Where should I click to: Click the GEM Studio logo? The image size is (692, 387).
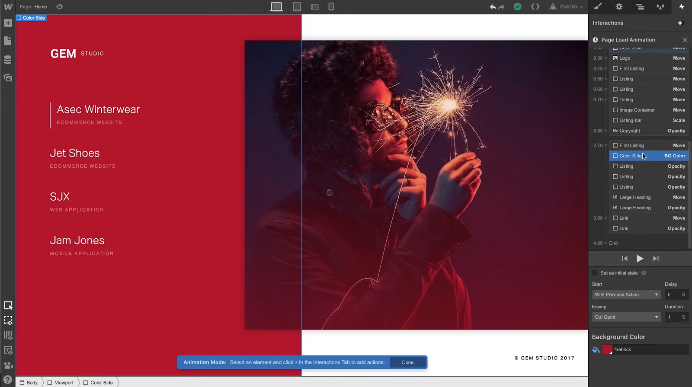[x=77, y=54]
